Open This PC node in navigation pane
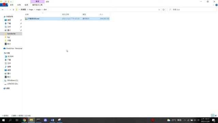This screenshot has width=218, height=123. tap(7, 53)
